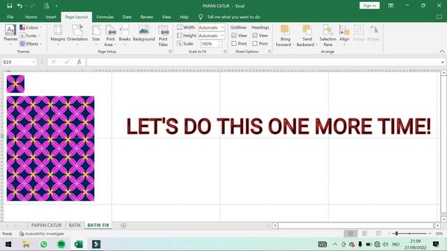Open theme Effects dropdown
This screenshot has height=251, width=447.
[31, 44]
